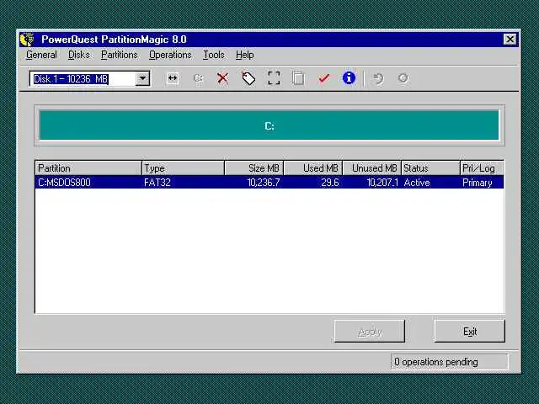Open partition Info with blue i icon

pos(349,78)
